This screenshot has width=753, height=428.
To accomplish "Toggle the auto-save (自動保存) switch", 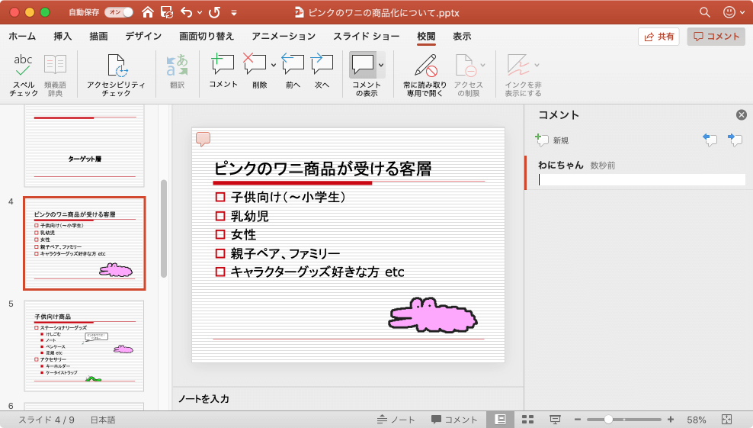I will [x=118, y=12].
